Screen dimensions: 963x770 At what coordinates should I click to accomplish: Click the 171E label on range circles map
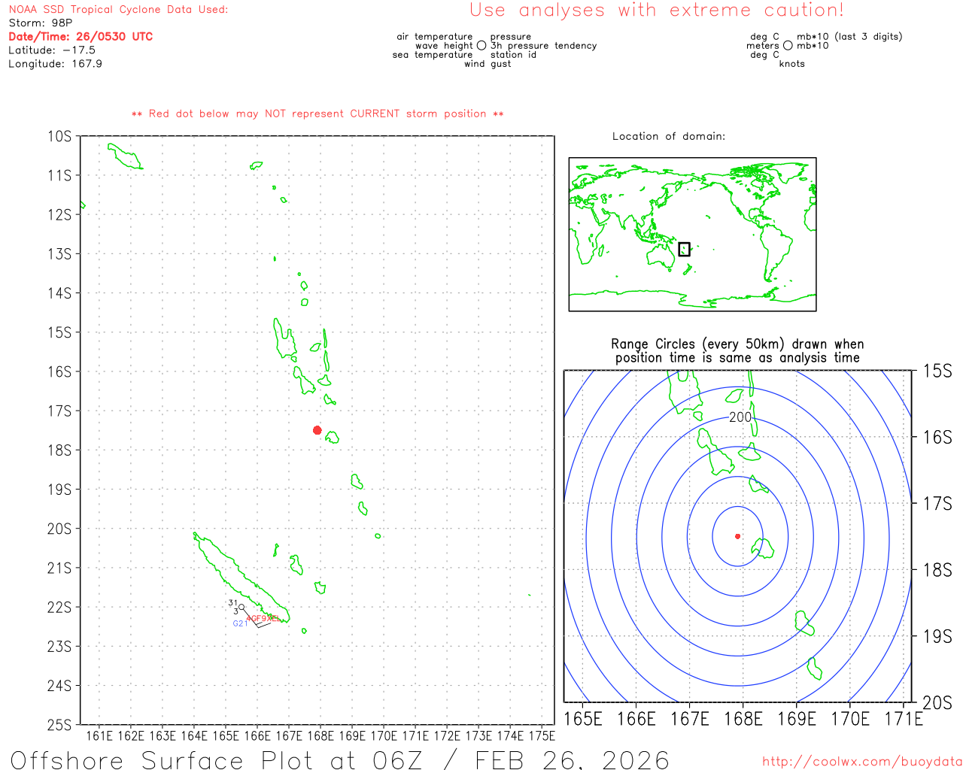(904, 720)
